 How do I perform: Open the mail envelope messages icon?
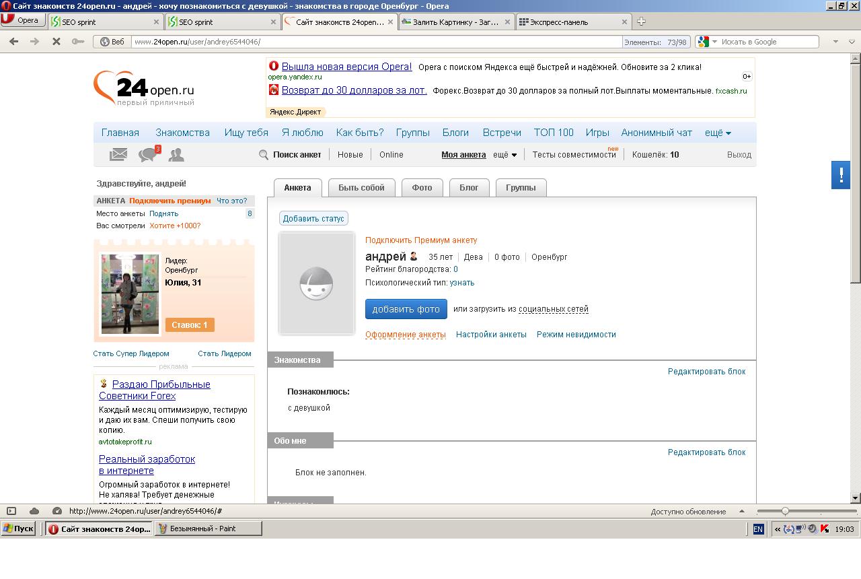[x=118, y=155]
